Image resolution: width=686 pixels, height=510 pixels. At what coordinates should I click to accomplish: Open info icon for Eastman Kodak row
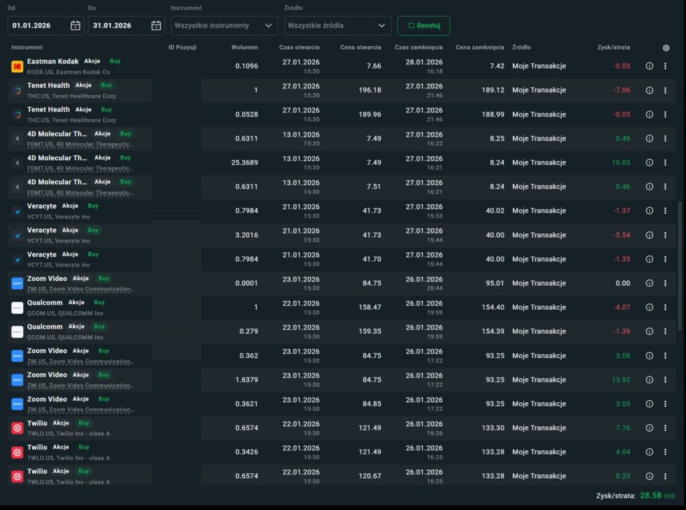point(649,66)
